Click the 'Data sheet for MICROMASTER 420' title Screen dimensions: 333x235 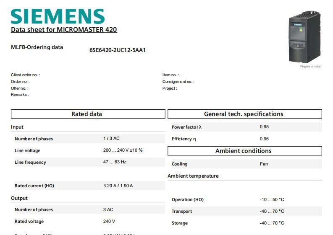[64, 30]
